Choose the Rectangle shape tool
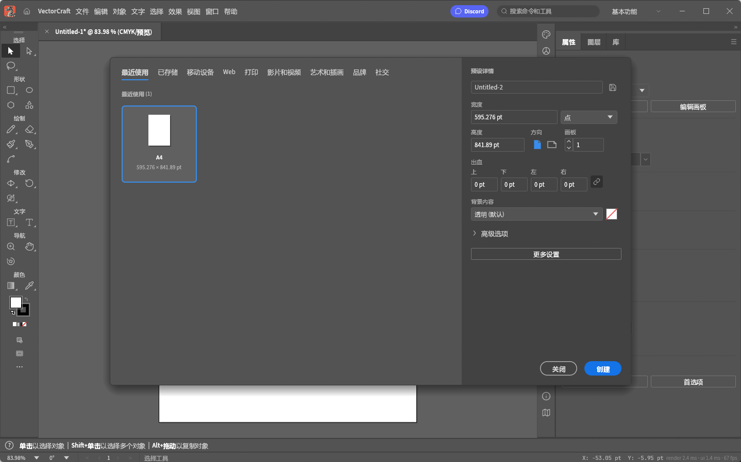741x462 pixels. 11,91
